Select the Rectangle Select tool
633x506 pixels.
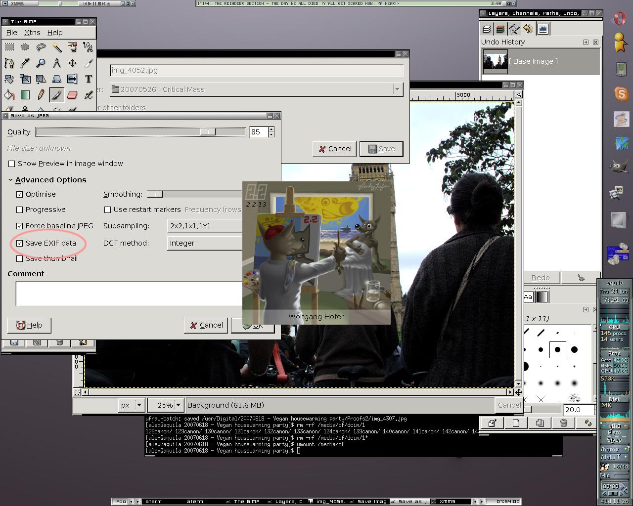tap(9, 47)
